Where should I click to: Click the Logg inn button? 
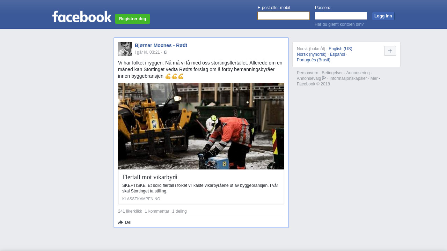point(383,16)
